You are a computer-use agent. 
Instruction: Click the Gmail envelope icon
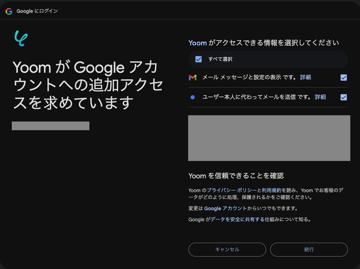193,78
